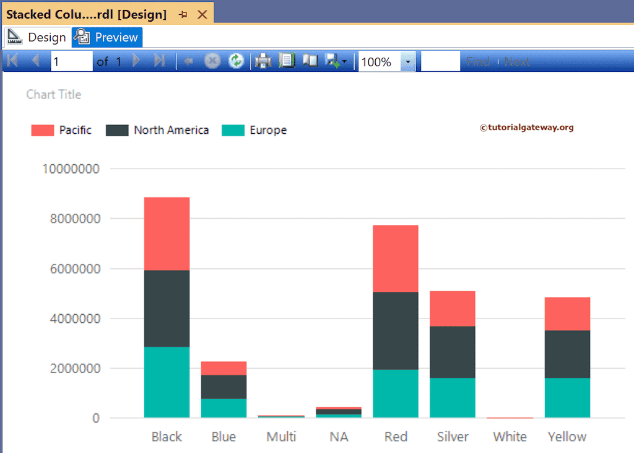The width and height of the screenshot is (634, 453).
Task: Open the zoom percentage dropdown
Action: click(x=407, y=61)
